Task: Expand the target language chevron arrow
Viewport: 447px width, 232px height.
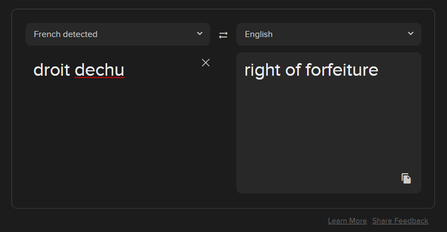Action: (411, 34)
